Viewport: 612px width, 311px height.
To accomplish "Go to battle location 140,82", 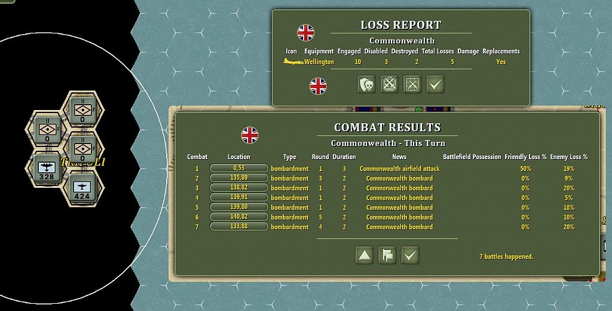I will 239,217.
